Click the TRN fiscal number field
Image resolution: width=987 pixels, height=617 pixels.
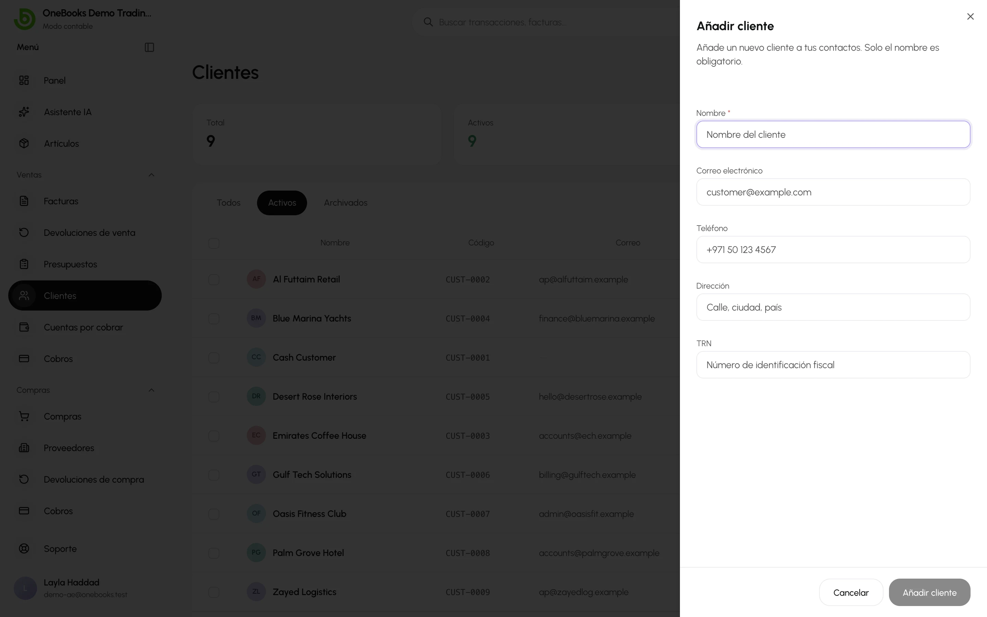tap(833, 364)
